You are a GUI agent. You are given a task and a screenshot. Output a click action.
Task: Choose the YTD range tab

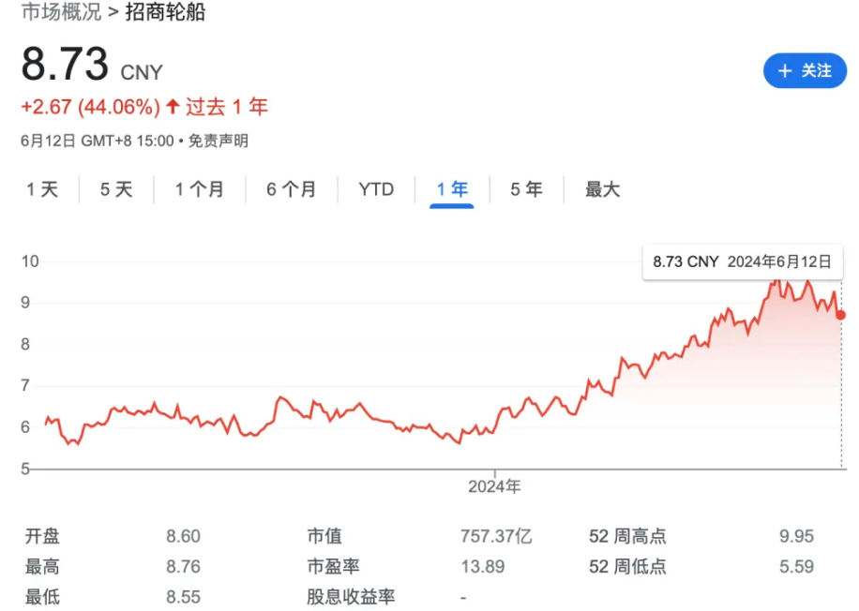click(x=376, y=189)
